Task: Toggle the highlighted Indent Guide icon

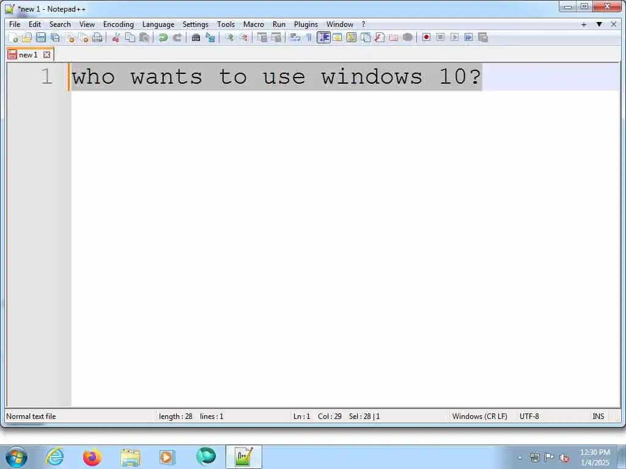Action: [x=323, y=37]
